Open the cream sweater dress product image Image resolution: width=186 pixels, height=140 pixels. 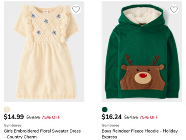pos(44,51)
